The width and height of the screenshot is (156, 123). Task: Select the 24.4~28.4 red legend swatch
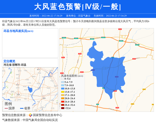click(62, 102)
